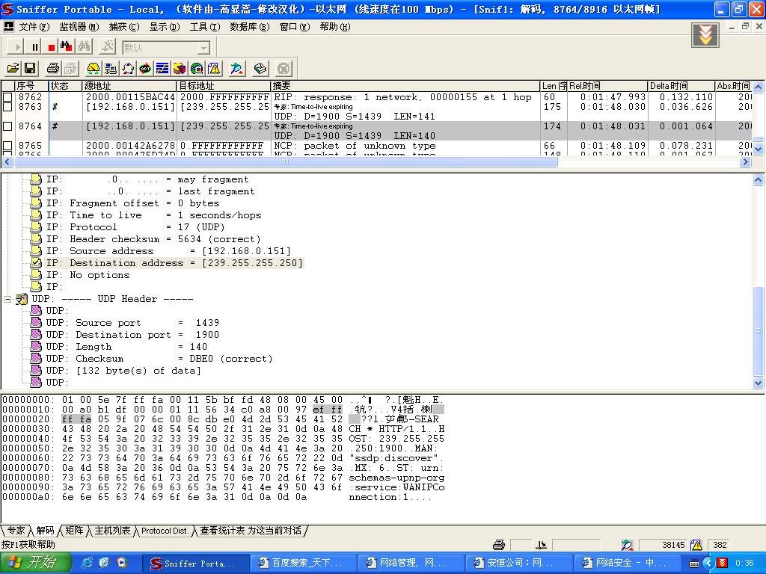
Task: Open History Samples chart icon
Action: (162, 69)
